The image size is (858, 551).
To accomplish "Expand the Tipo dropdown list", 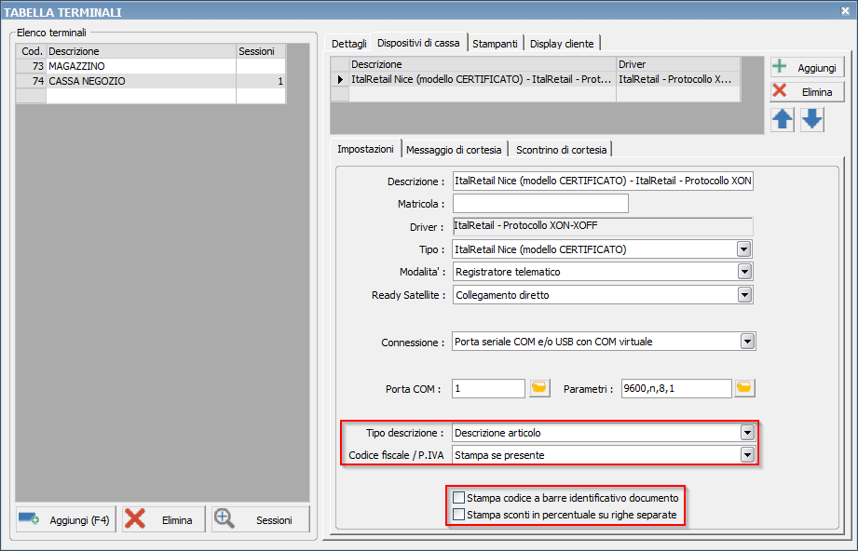I will (x=743, y=249).
